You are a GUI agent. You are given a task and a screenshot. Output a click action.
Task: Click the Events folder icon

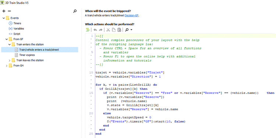(x=8, y=18)
